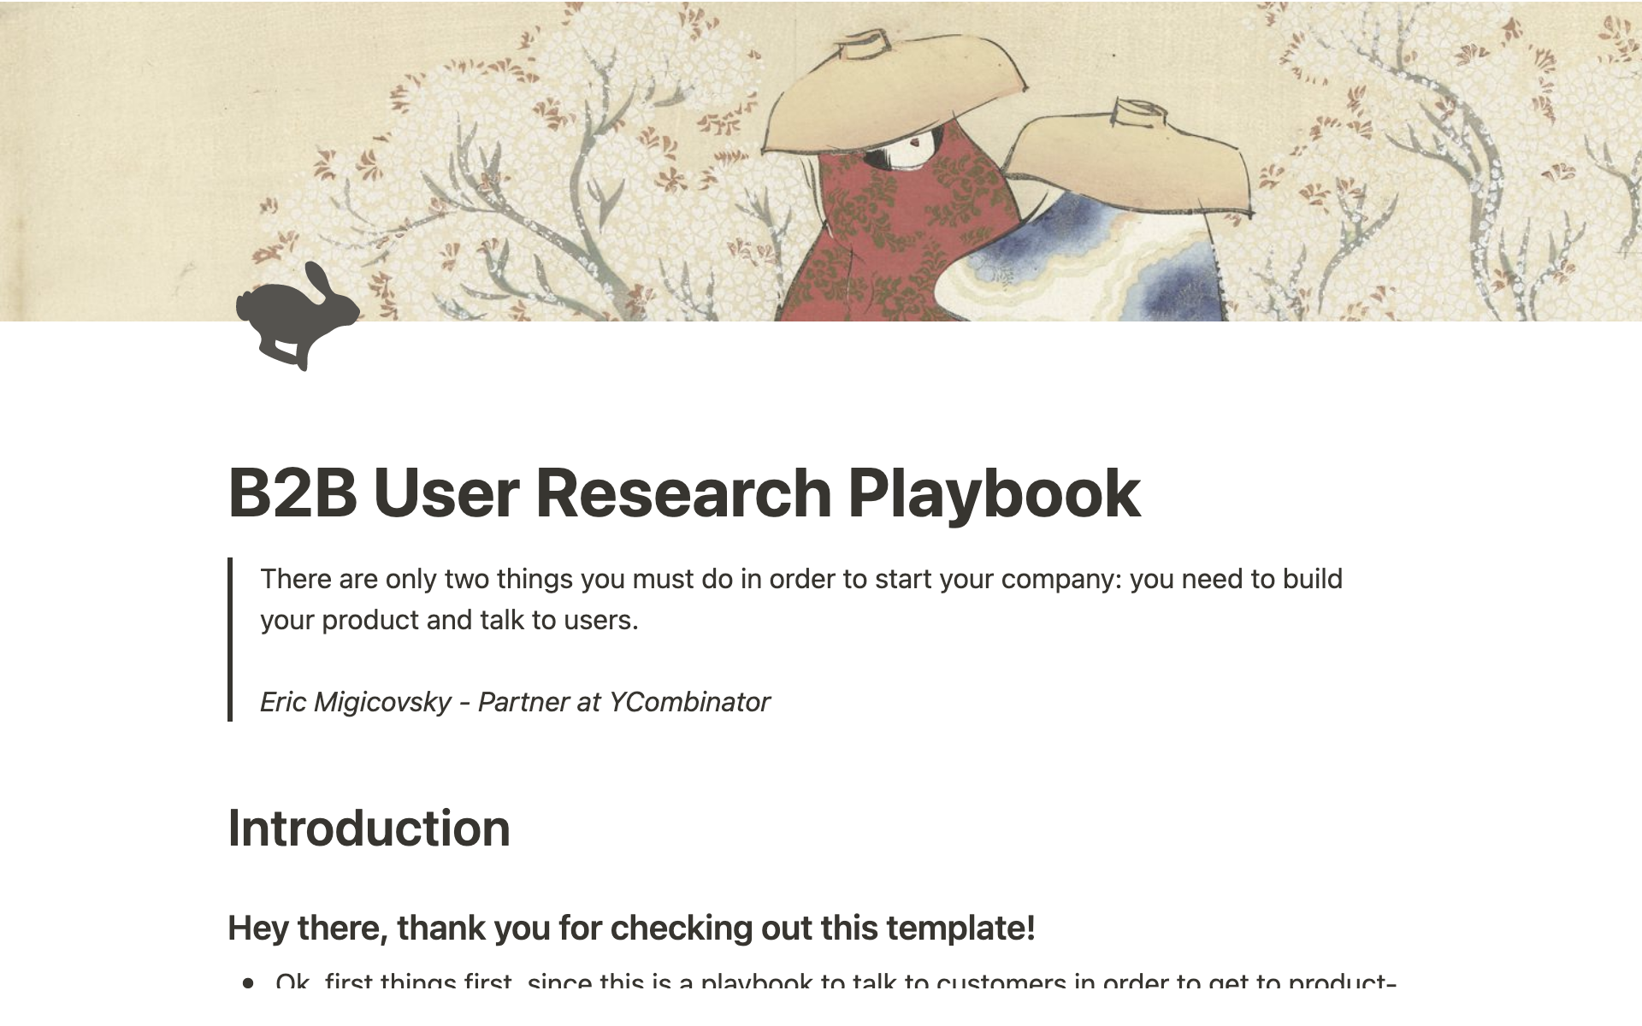This screenshot has height=1026, width=1642.
Task: Click the 'Hey there, thank you' subheading
Action: point(631,928)
